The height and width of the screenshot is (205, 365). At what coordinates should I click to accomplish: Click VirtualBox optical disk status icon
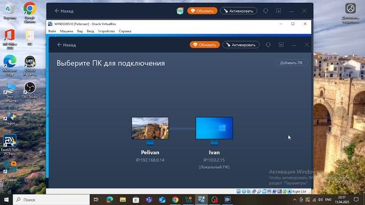coord(244,191)
